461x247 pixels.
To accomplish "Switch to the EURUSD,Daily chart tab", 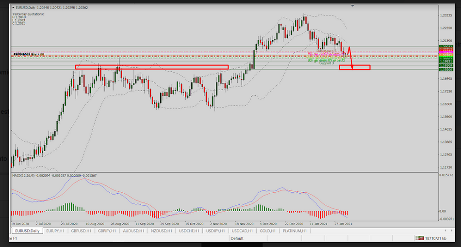I will tap(28, 231).
